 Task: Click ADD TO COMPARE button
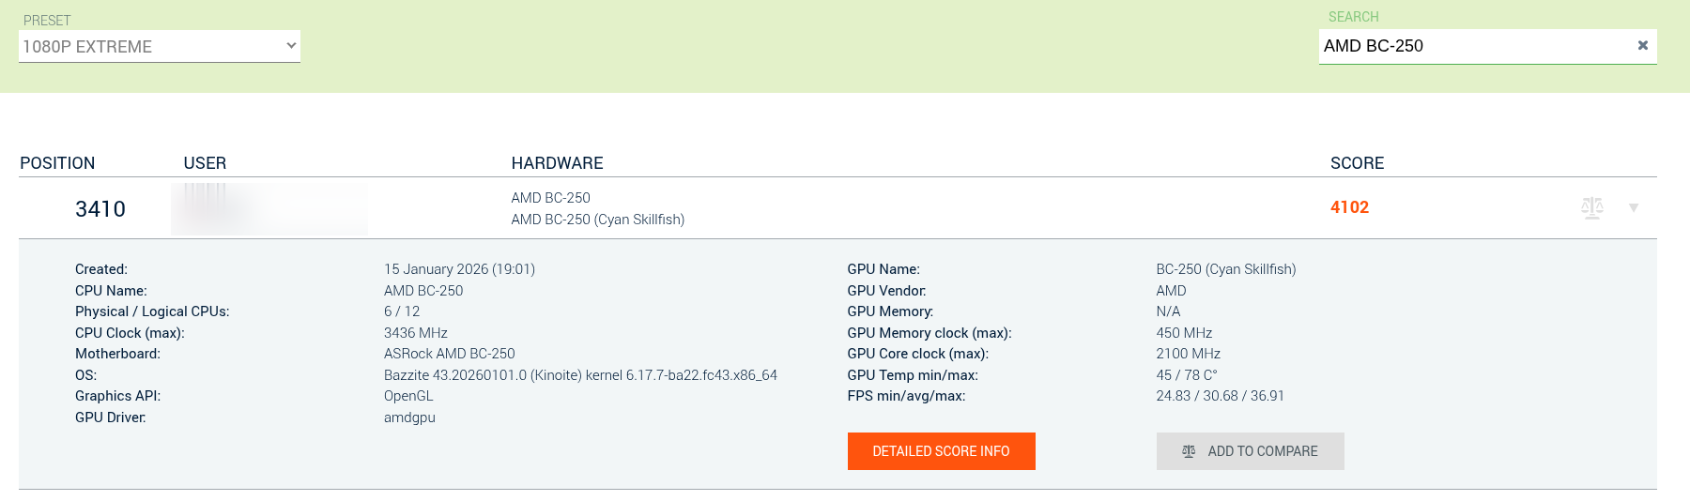[x=1250, y=451]
